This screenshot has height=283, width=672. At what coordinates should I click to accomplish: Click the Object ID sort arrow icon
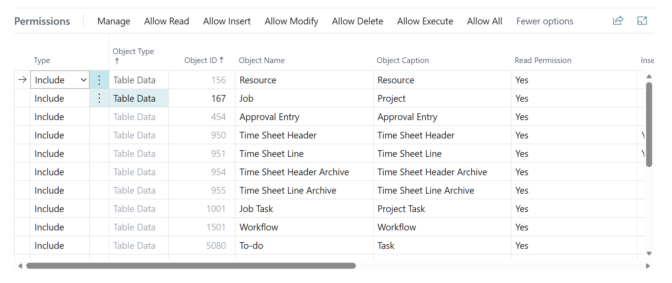tap(221, 60)
